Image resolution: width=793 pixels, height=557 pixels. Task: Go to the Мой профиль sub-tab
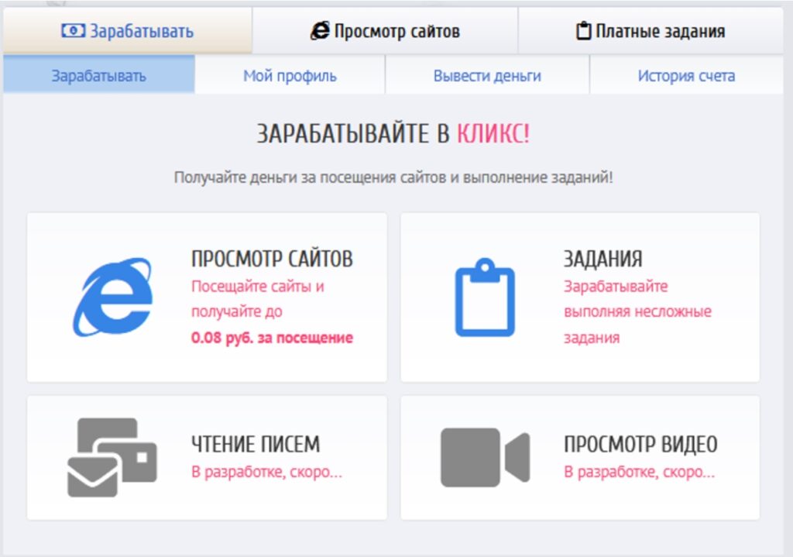pyautogui.click(x=290, y=75)
